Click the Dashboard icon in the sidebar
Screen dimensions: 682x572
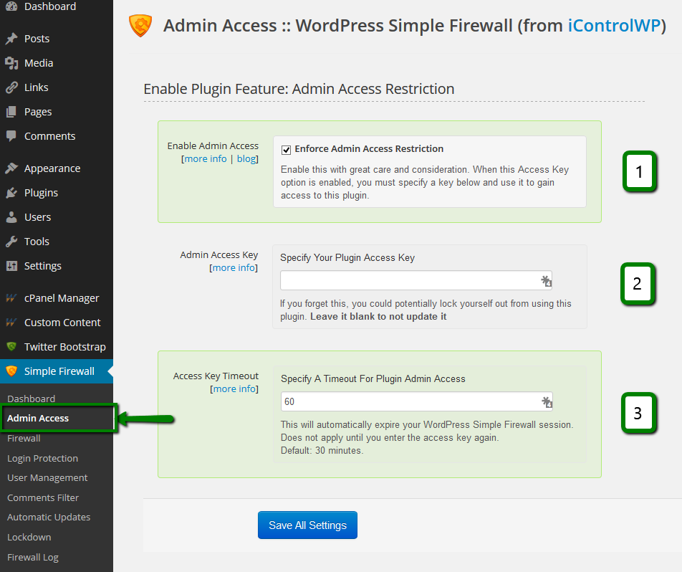(11, 6)
